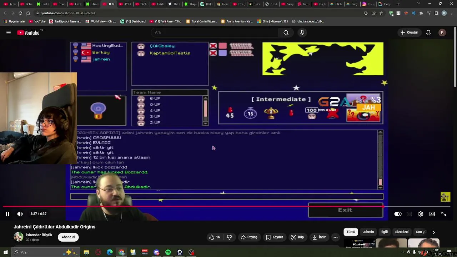This screenshot has height=257, width=457.
Task: Open a new Chrome tab
Action: (398, 4)
